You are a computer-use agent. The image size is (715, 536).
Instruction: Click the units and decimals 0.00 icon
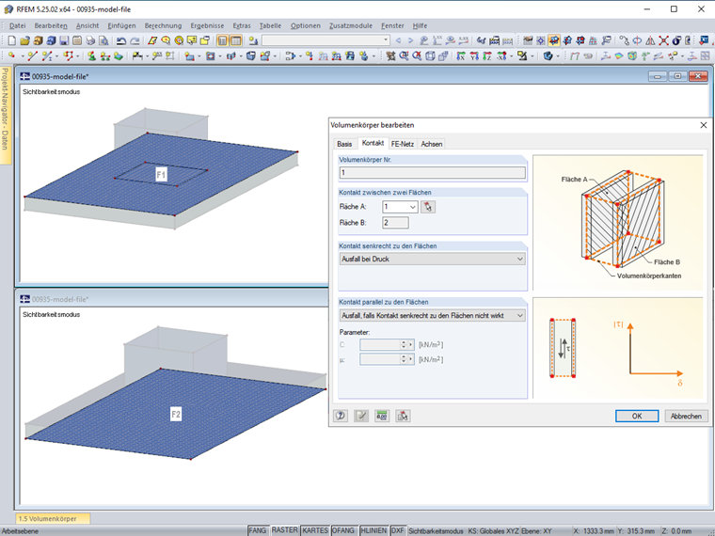click(x=382, y=416)
